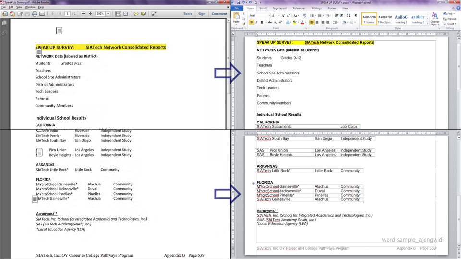
Task: Toggle show paragraph marks in Word
Action: [x=356, y=15]
